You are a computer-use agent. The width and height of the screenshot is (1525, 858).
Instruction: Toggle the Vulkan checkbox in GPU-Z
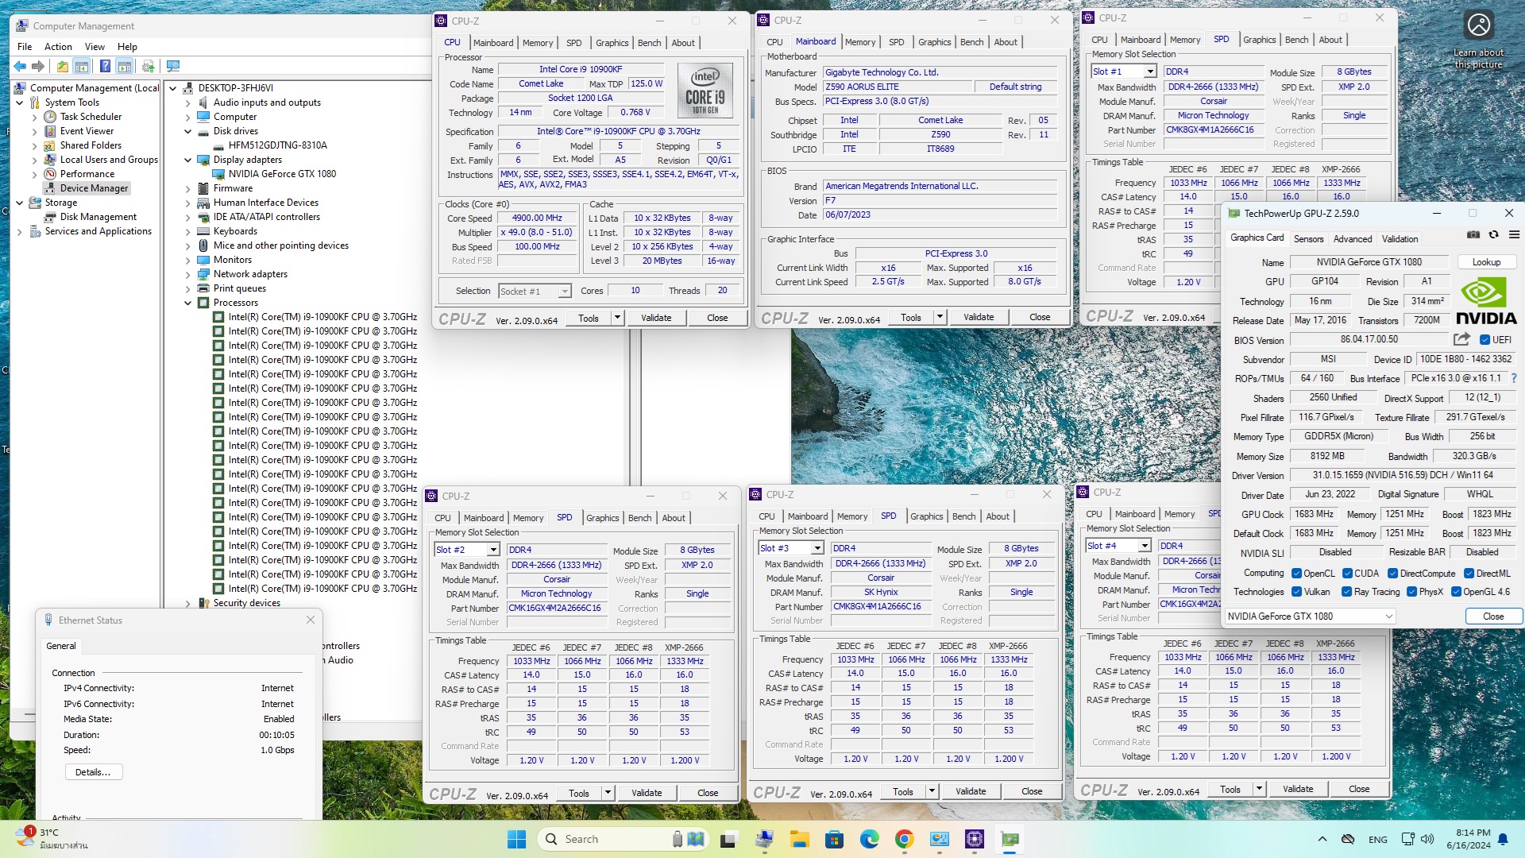(1296, 592)
